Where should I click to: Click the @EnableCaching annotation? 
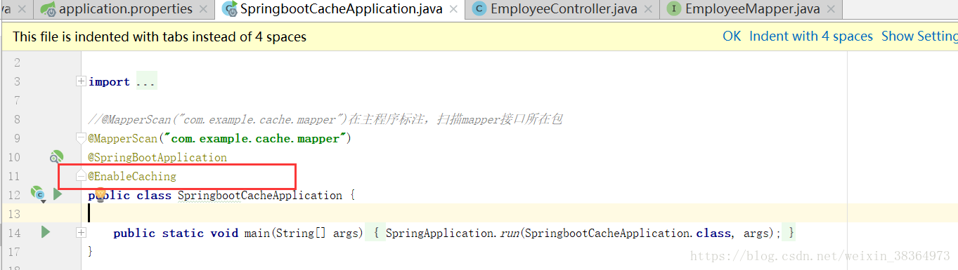132,177
